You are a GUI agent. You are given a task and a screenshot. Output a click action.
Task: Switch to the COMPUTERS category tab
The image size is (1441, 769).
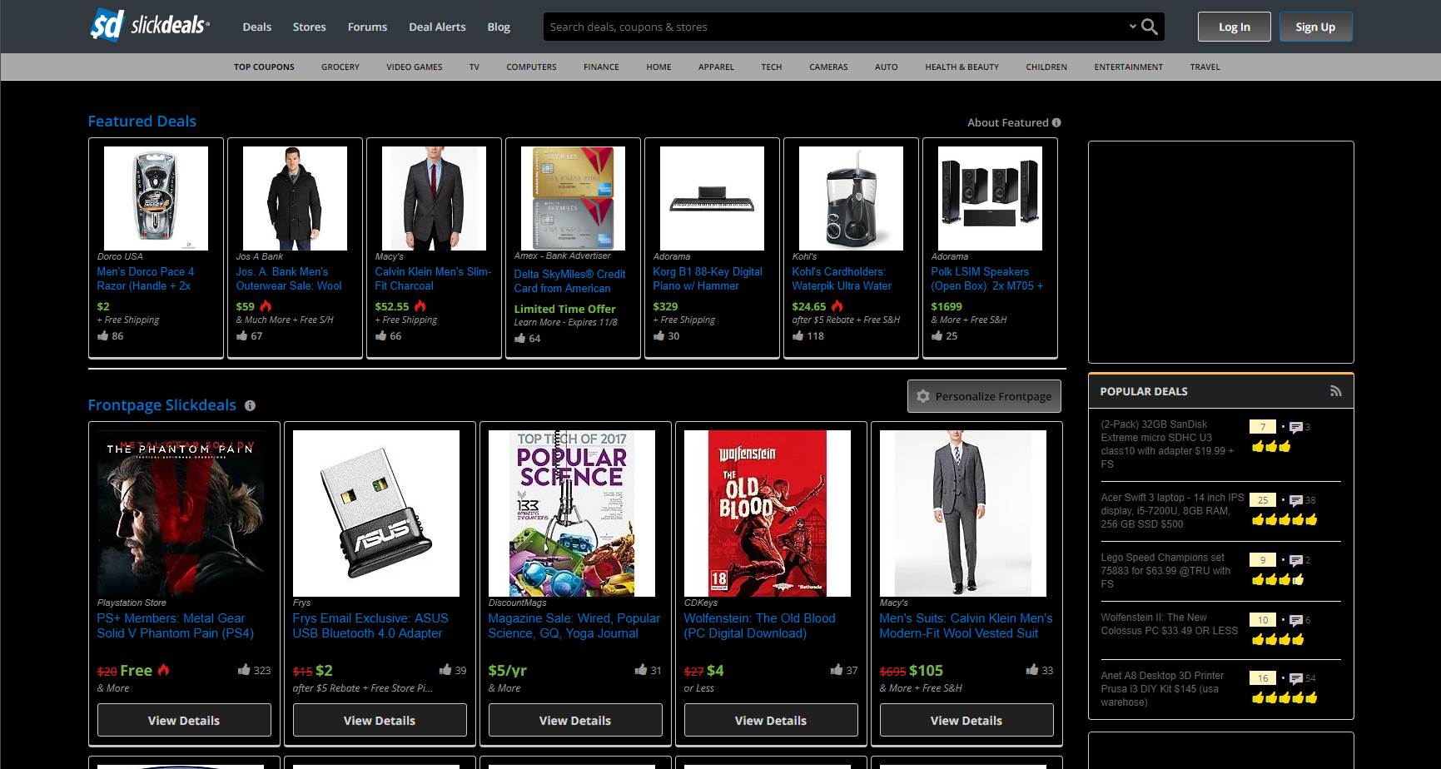531,67
